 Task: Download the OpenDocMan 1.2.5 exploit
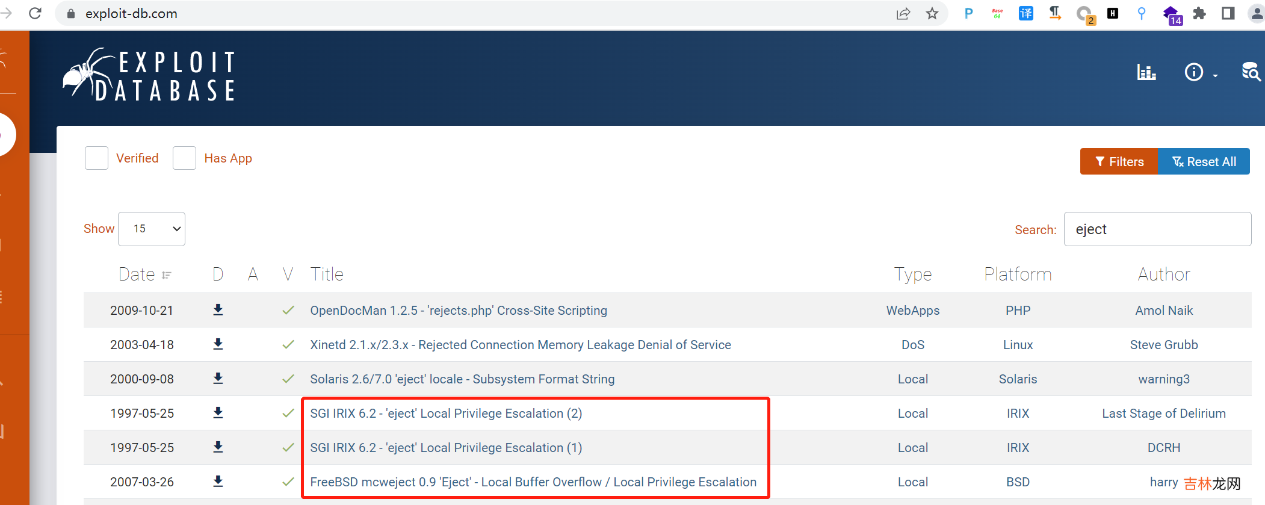click(218, 310)
